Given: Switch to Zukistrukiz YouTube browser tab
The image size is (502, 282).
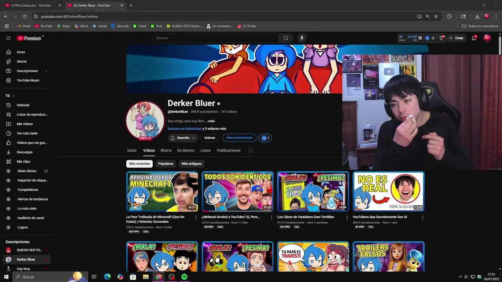Looking at the screenshot, I should click(x=33, y=5).
